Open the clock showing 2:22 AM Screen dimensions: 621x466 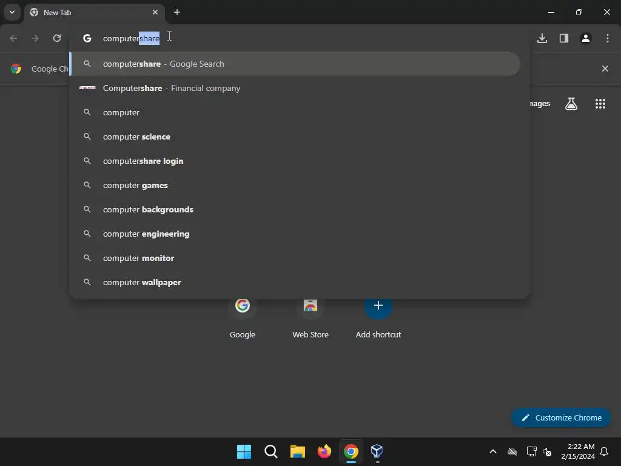coord(578,451)
